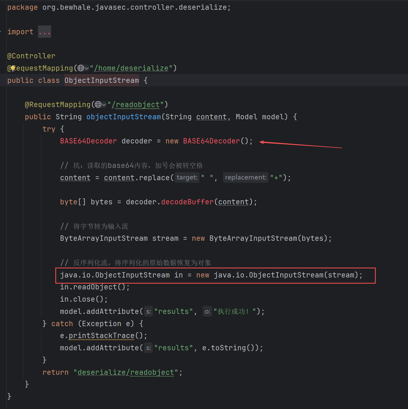Click the "o:" parameter hint
This screenshot has height=409, width=408.
point(207,311)
